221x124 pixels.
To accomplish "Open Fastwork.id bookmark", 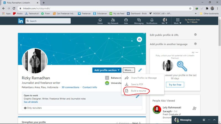I will click(32, 14).
